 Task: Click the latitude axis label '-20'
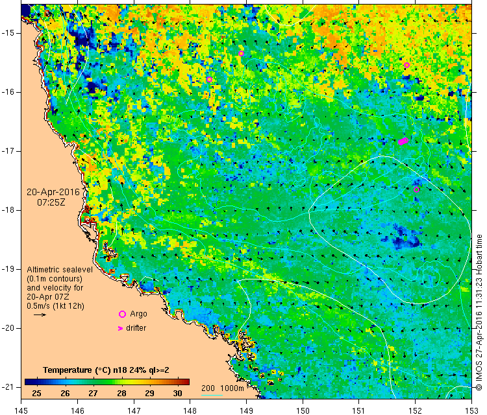click(x=7, y=328)
